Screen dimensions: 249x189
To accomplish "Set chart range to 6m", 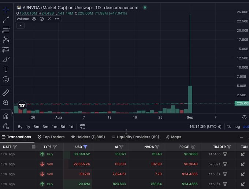I will coord(36,127).
